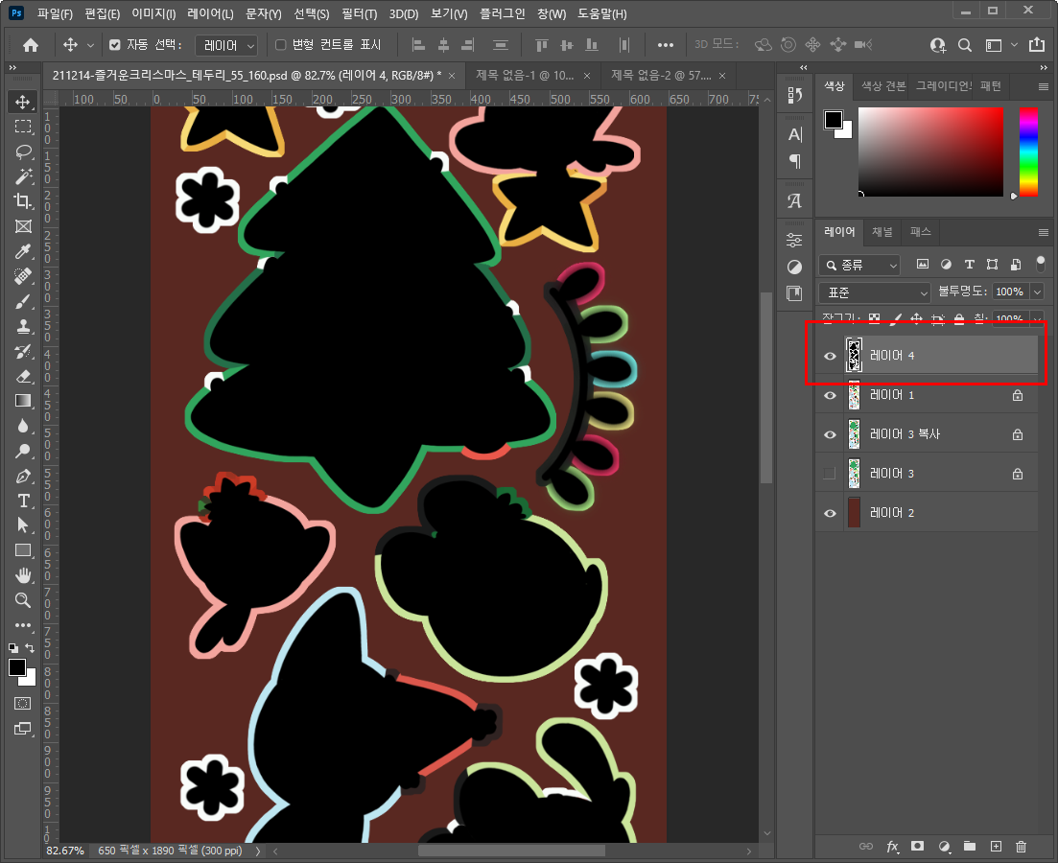Pick a color in the red color field
The height and width of the screenshot is (863, 1058).
coord(930,152)
